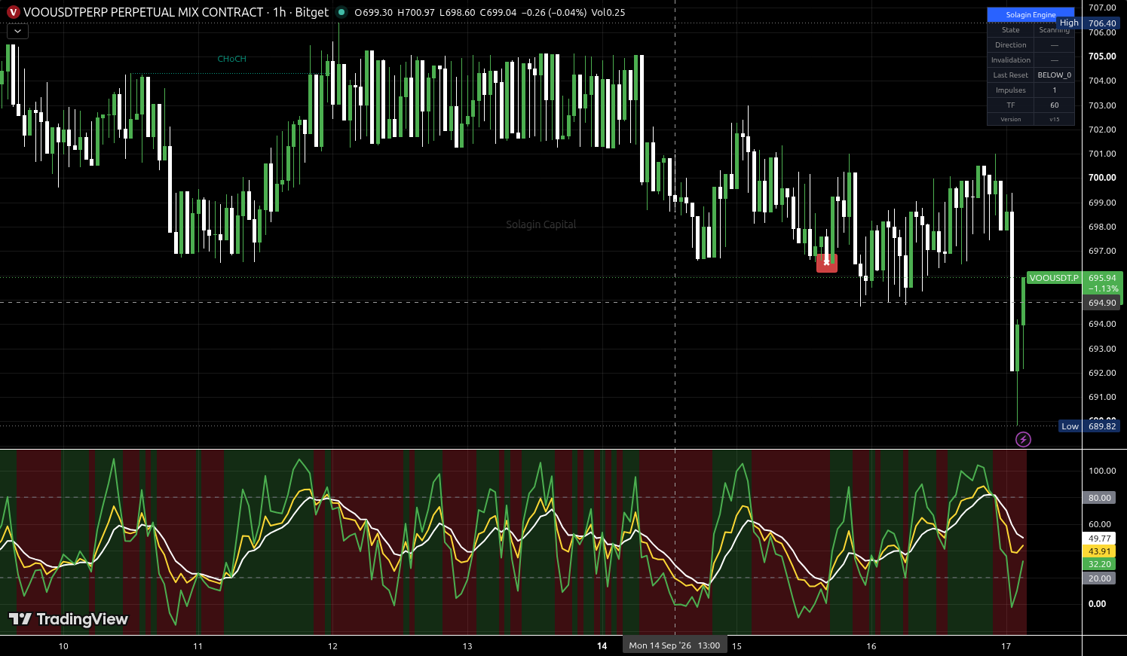This screenshot has height=656, width=1127.
Task: Click the date 16 on time axis
Action: [x=871, y=646]
